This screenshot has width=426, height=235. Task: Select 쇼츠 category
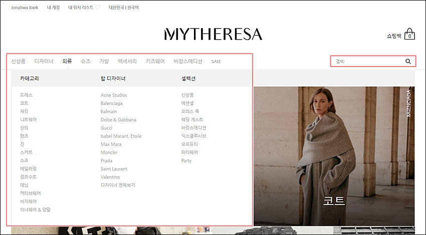pos(24,160)
